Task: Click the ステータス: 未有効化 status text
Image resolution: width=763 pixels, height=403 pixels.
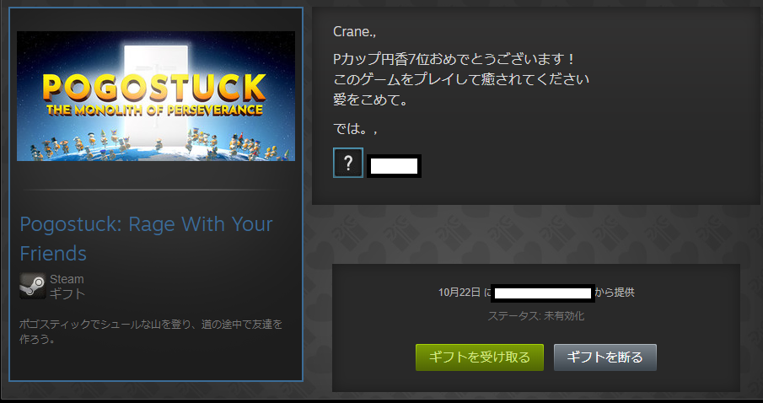Action: coord(535,316)
